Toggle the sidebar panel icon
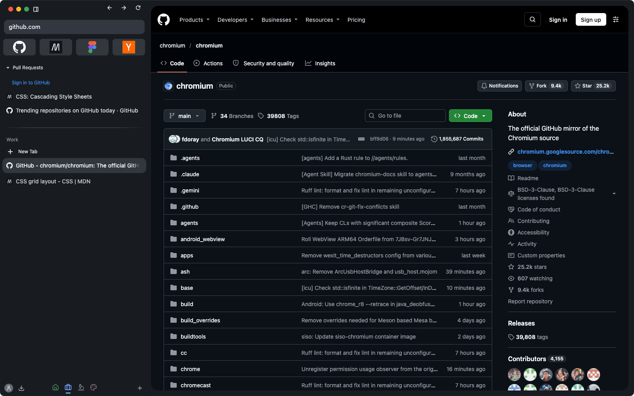Screen dimensions: 634x396 [36, 9]
